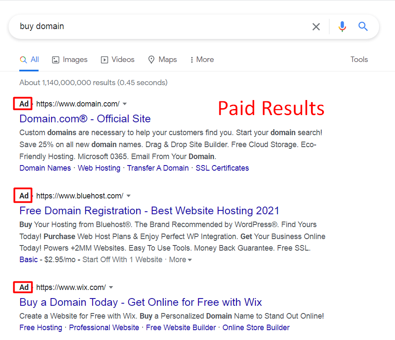395x340 pixels.
Task: Click the https://www.domain.com/ URL text
Action: (x=78, y=104)
